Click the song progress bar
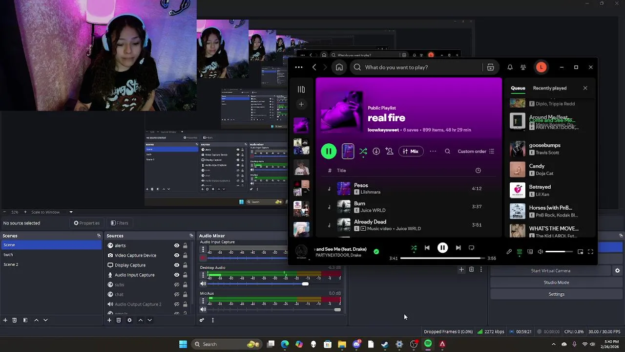This screenshot has width=625, height=352. click(442, 258)
